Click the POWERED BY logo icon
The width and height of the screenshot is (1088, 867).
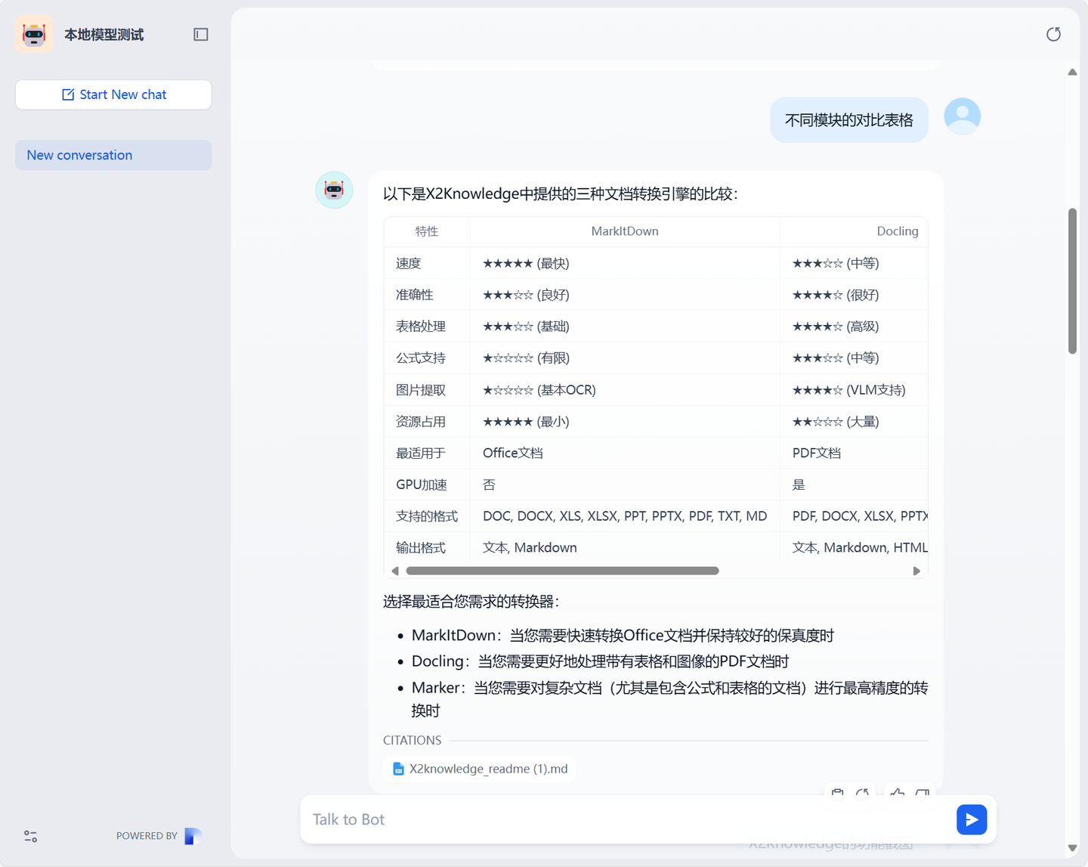click(193, 836)
